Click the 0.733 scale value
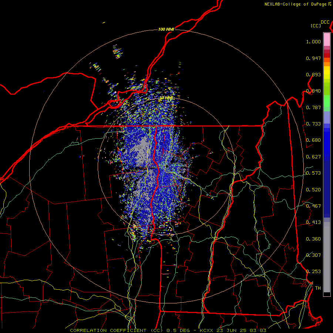 [313, 124]
